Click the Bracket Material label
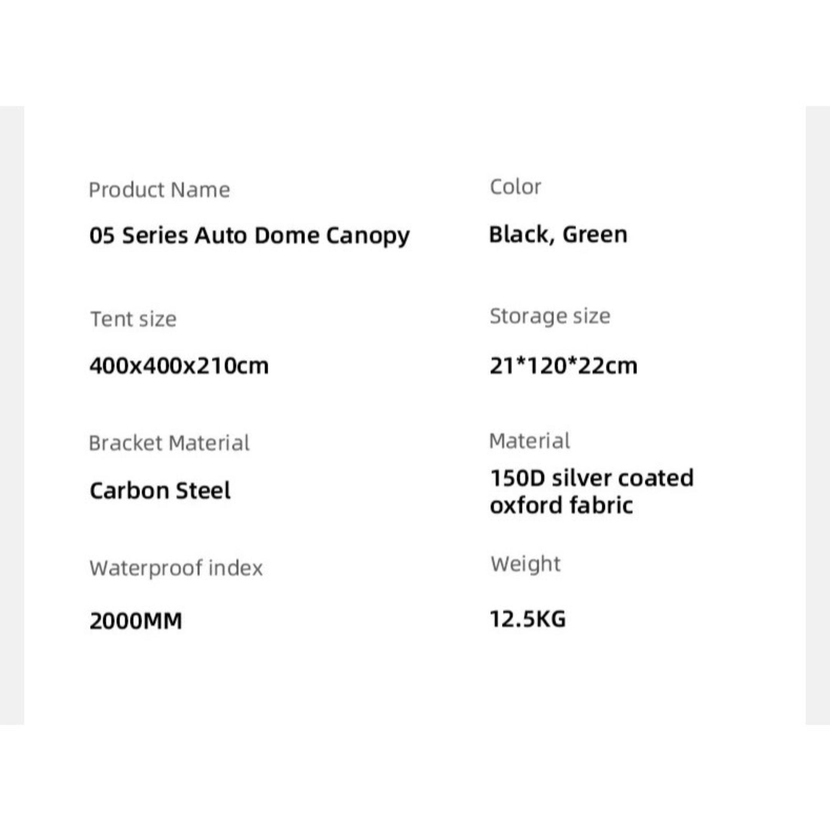Screen dimensions: 830x830 tap(169, 443)
